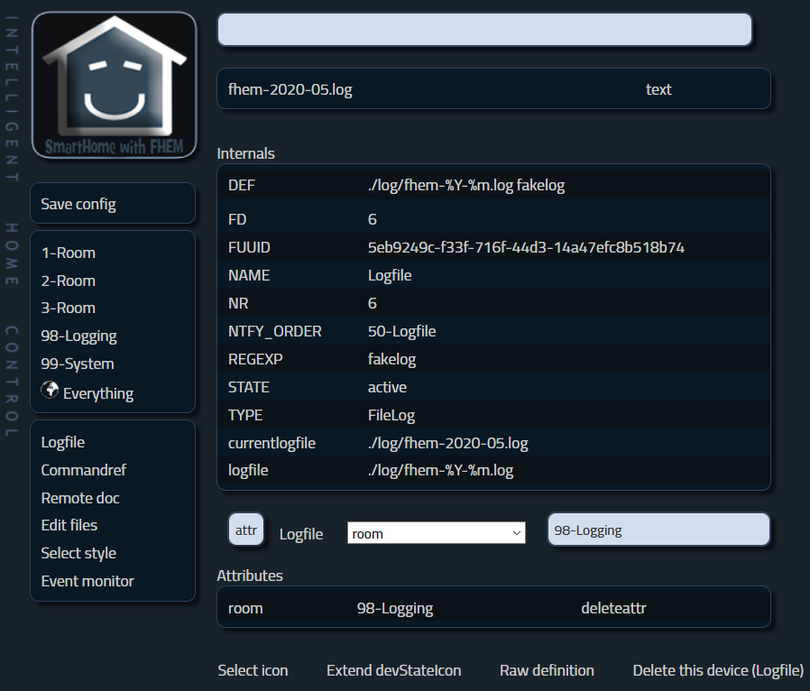Click the globe icon next to Everything

point(50,392)
